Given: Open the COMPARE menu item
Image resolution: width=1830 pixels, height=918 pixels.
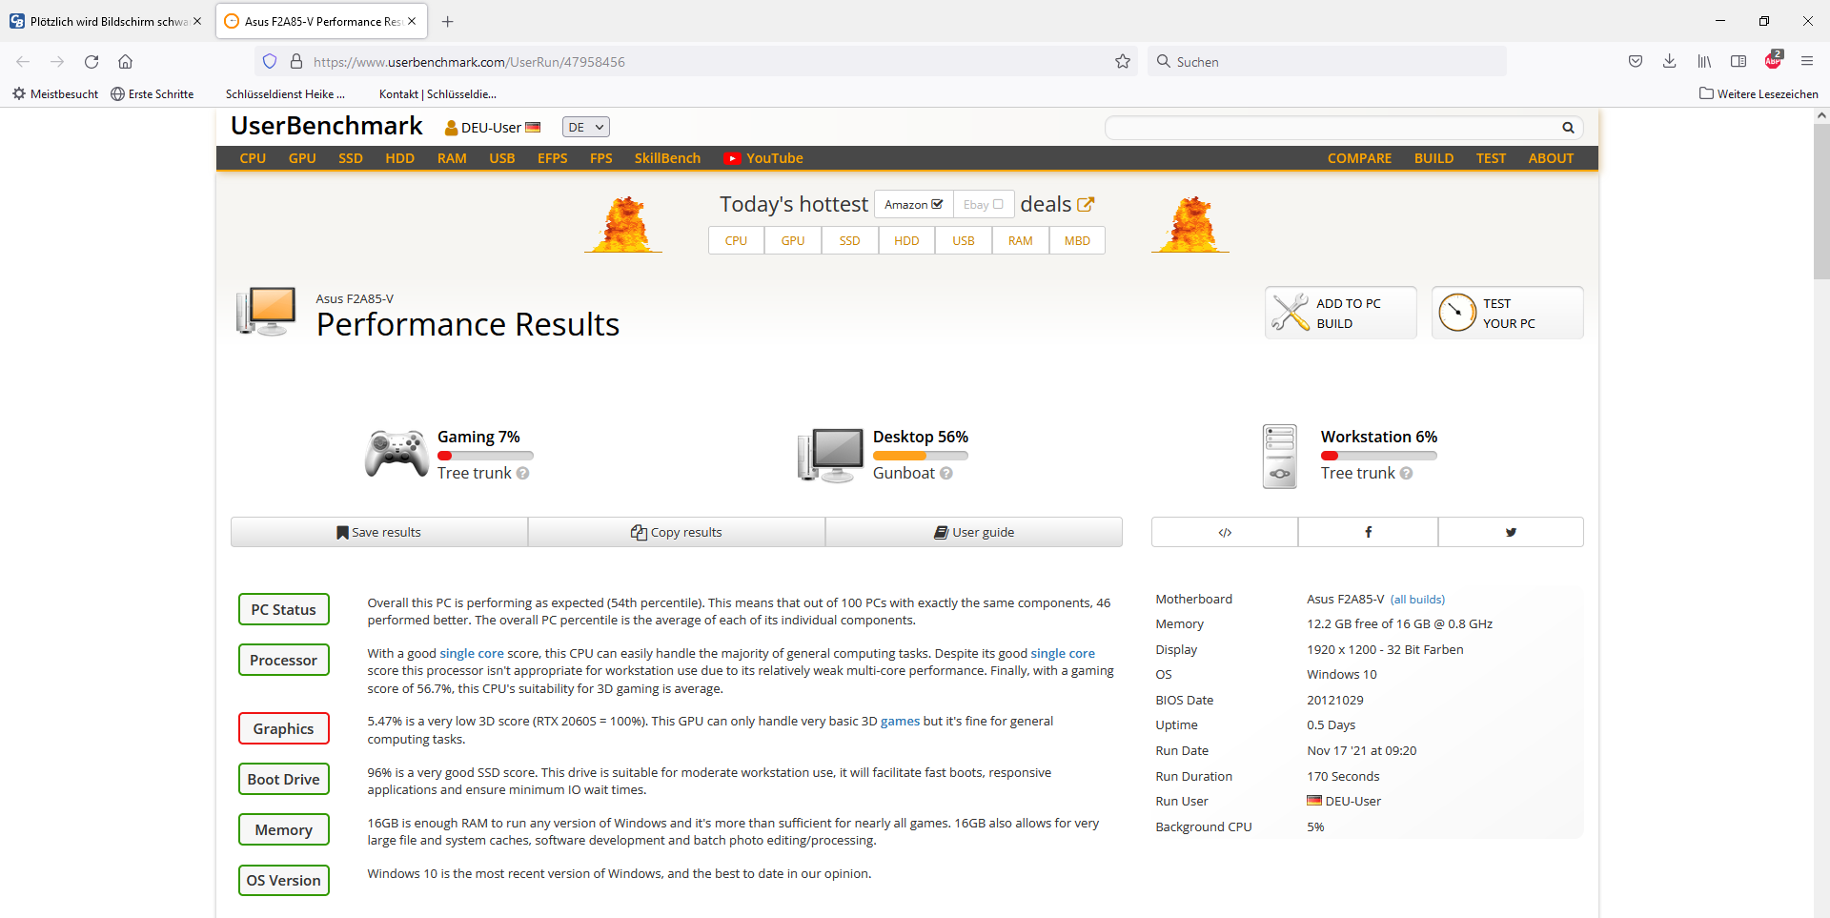Looking at the screenshot, I should pos(1359,158).
